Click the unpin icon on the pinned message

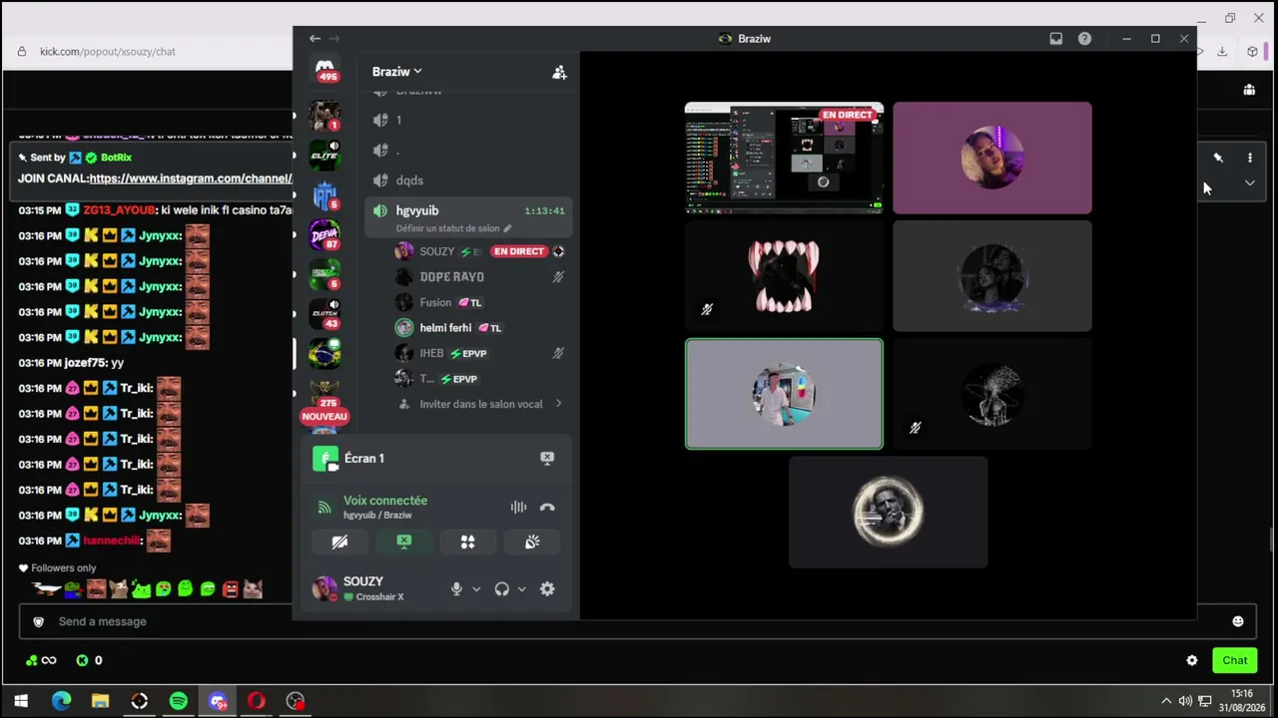(1218, 158)
